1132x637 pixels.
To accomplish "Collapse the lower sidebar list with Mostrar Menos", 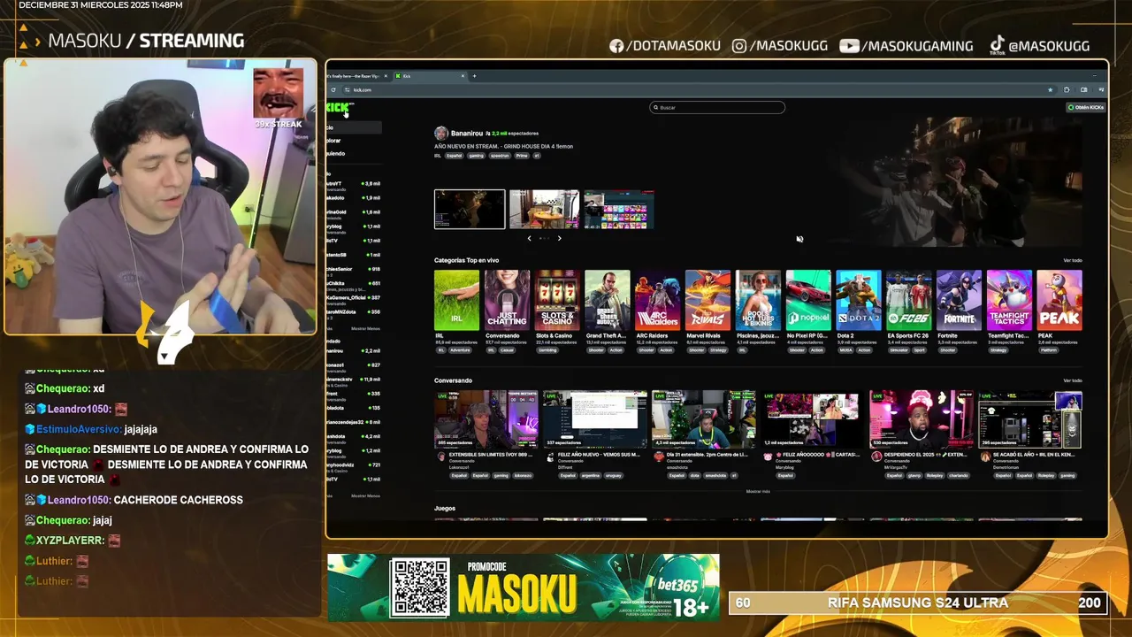I will point(365,495).
